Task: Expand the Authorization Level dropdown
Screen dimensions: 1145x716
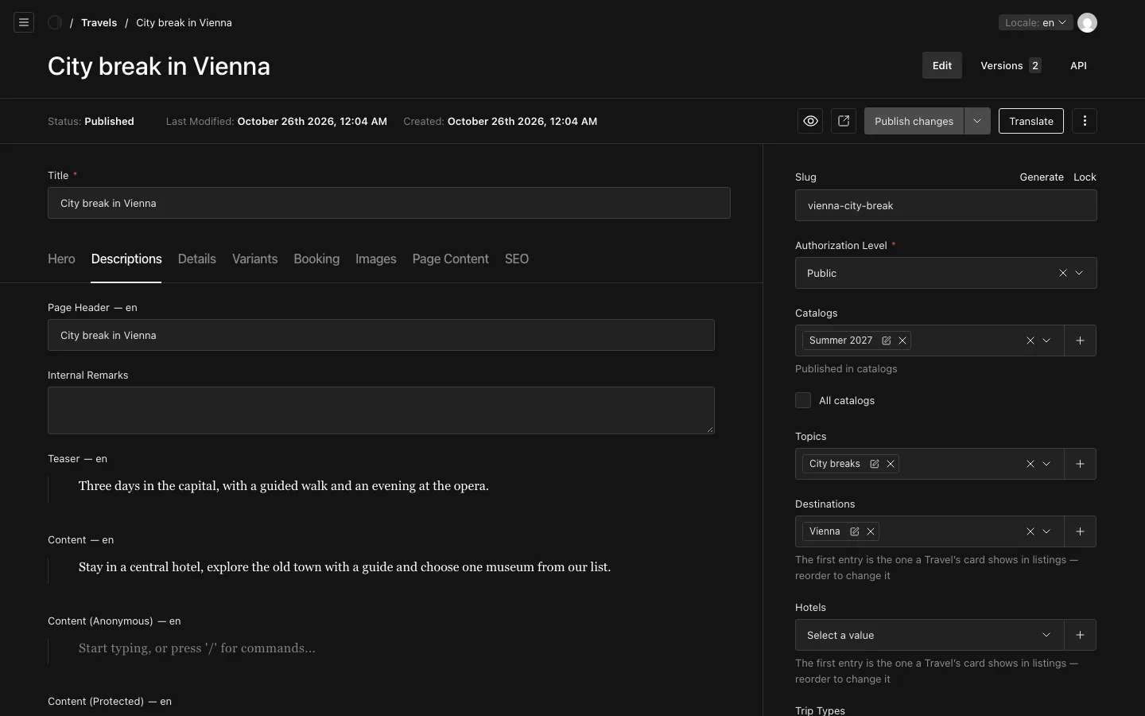Action: [x=1079, y=273]
